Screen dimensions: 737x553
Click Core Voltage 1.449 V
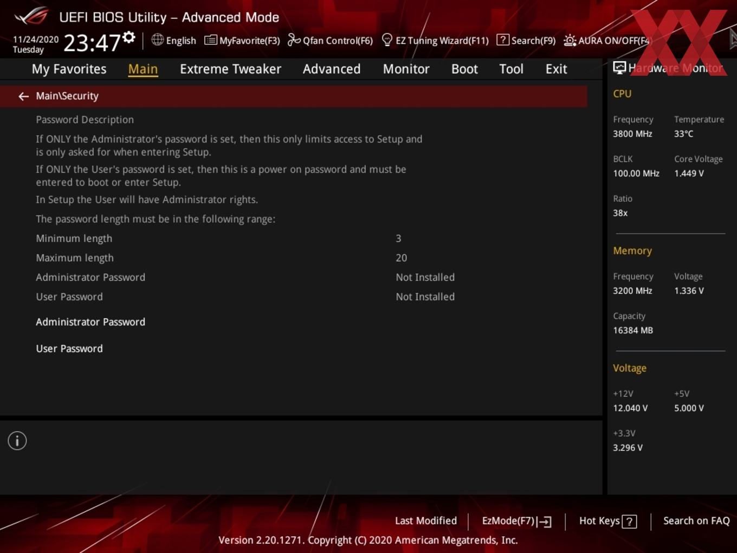(689, 173)
